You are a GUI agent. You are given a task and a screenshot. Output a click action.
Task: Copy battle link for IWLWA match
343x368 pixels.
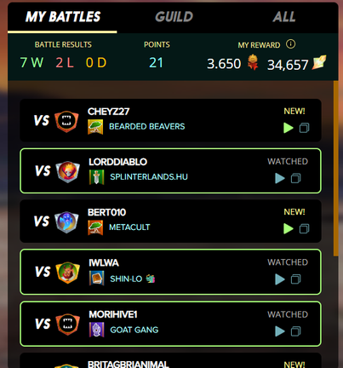295,279
